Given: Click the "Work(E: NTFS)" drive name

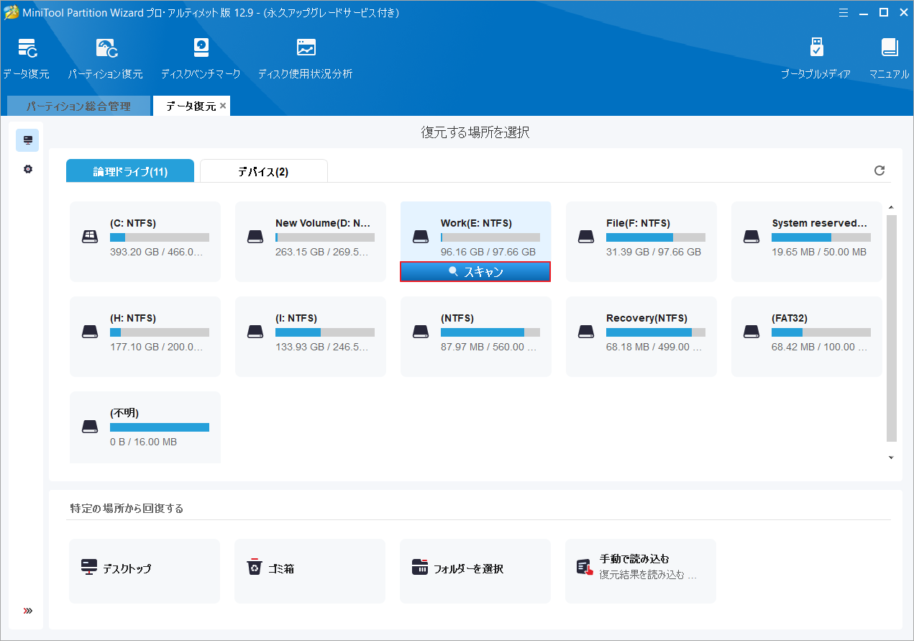Looking at the screenshot, I should (x=476, y=223).
